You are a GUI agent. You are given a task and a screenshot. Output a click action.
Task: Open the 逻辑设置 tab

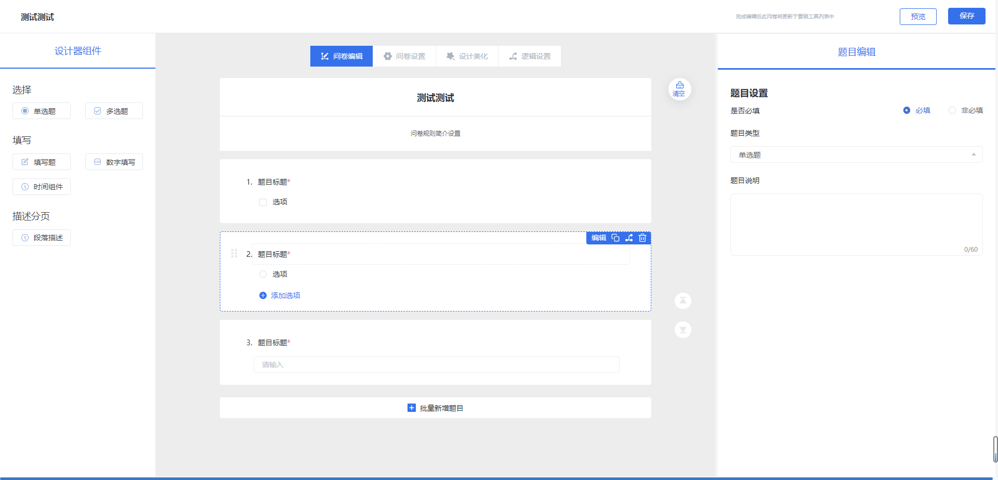tap(530, 56)
